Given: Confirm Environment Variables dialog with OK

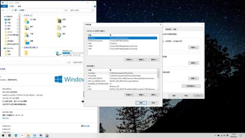Looking at the screenshot, I should [x=141, y=103].
